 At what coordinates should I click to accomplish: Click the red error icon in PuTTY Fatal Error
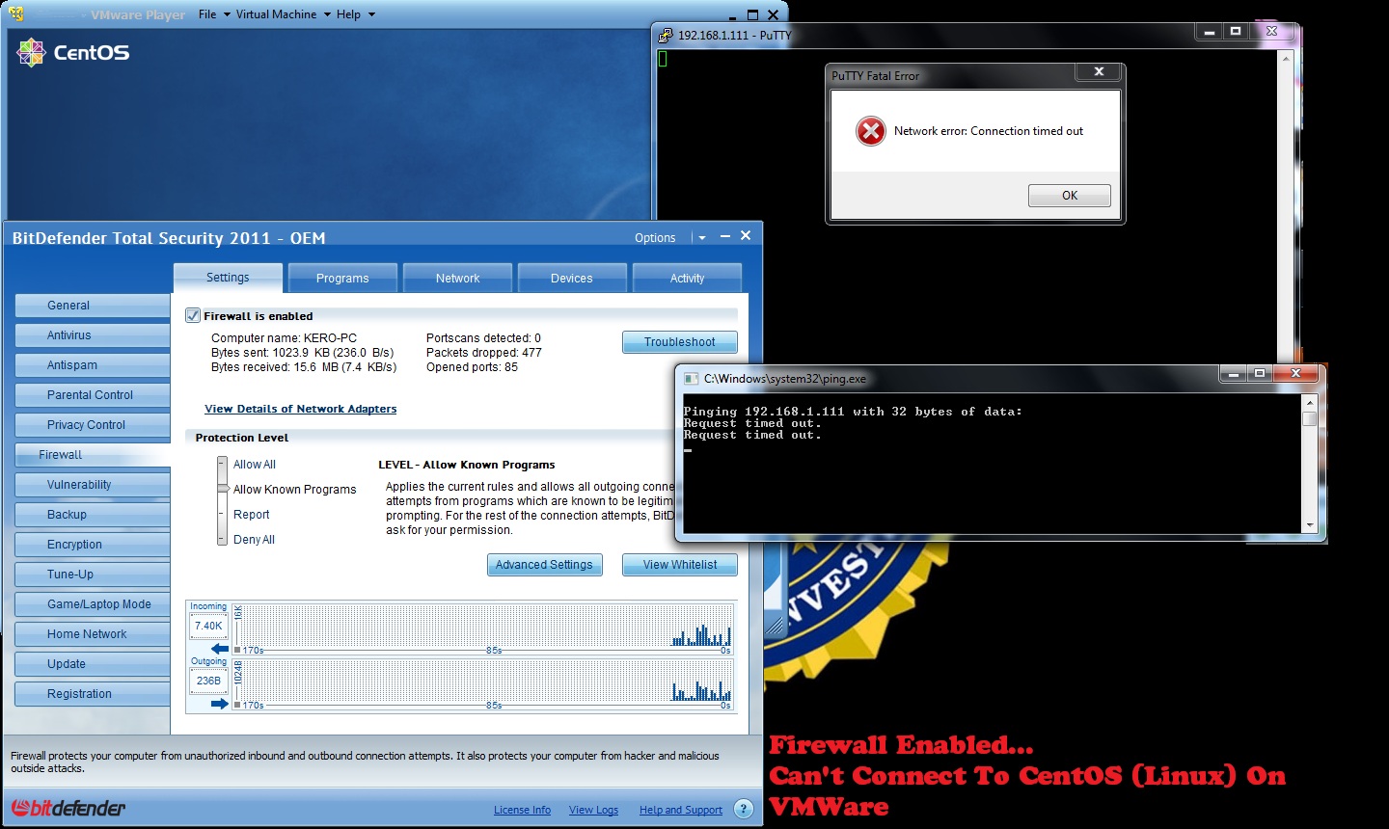coord(870,131)
